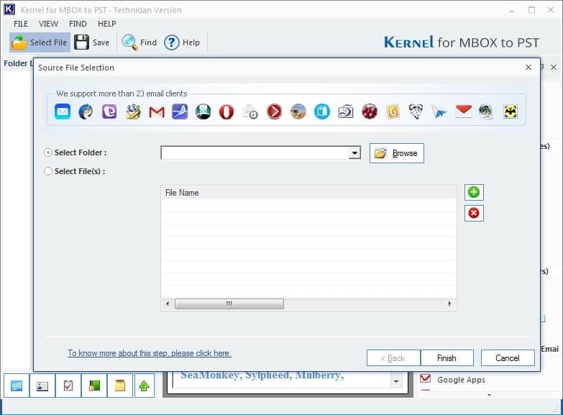Click green up arrow icon in bottom bar
The height and width of the screenshot is (415, 563).
pos(145,386)
